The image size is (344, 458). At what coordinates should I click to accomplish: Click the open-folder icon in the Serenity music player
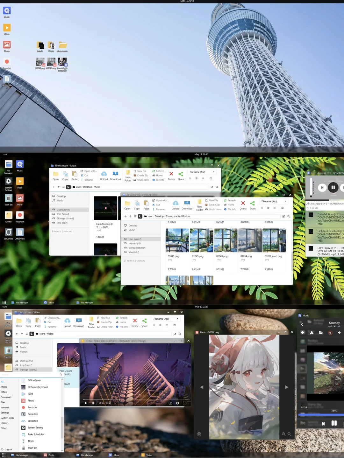pos(321,332)
